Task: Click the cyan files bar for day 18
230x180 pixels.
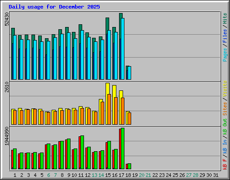Action: 129,73
